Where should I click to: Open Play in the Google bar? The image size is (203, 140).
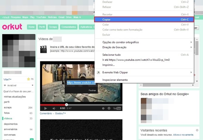coord(32,17)
